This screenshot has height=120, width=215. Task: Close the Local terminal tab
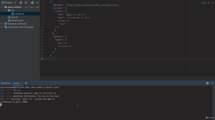20,83
